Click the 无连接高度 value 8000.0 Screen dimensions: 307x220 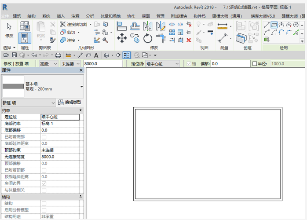(60, 157)
